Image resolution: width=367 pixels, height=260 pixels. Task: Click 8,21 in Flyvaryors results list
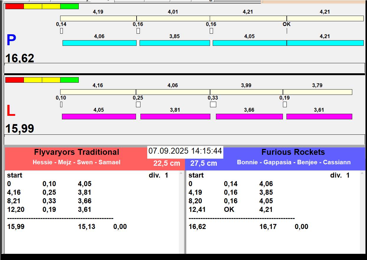(x=14, y=201)
